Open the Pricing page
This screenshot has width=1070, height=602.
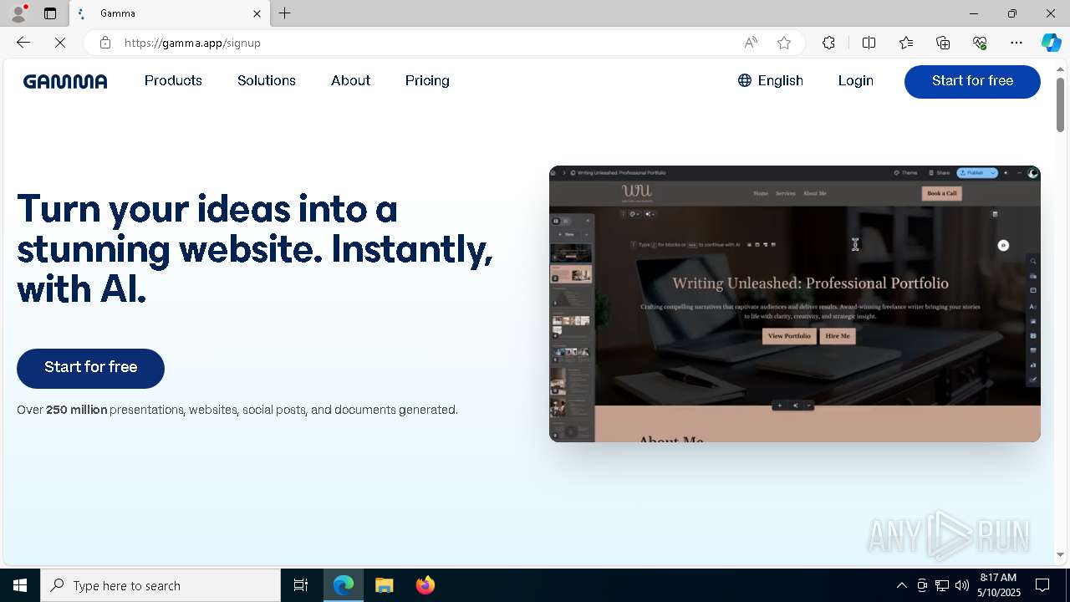427,81
